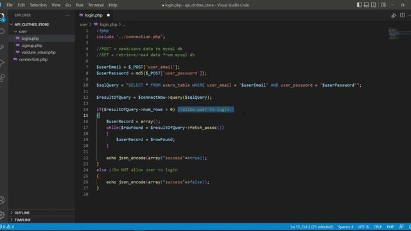Click the feedback icon in status bar
411x231 pixels.
pyautogui.click(x=401, y=227)
